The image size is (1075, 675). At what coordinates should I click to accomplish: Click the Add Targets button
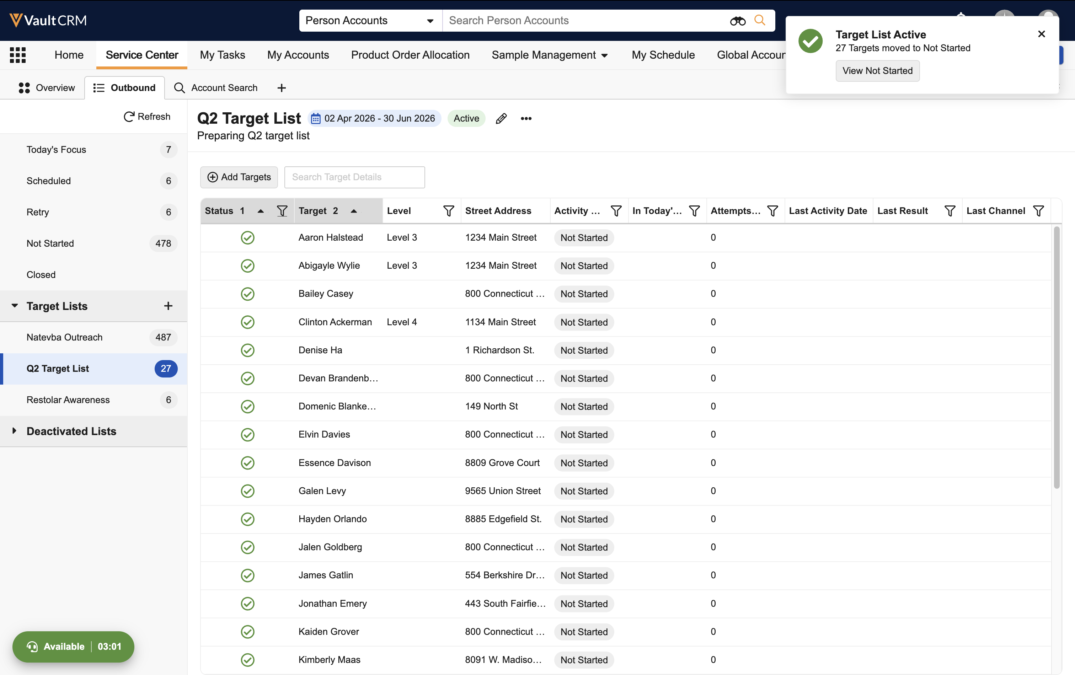239,177
